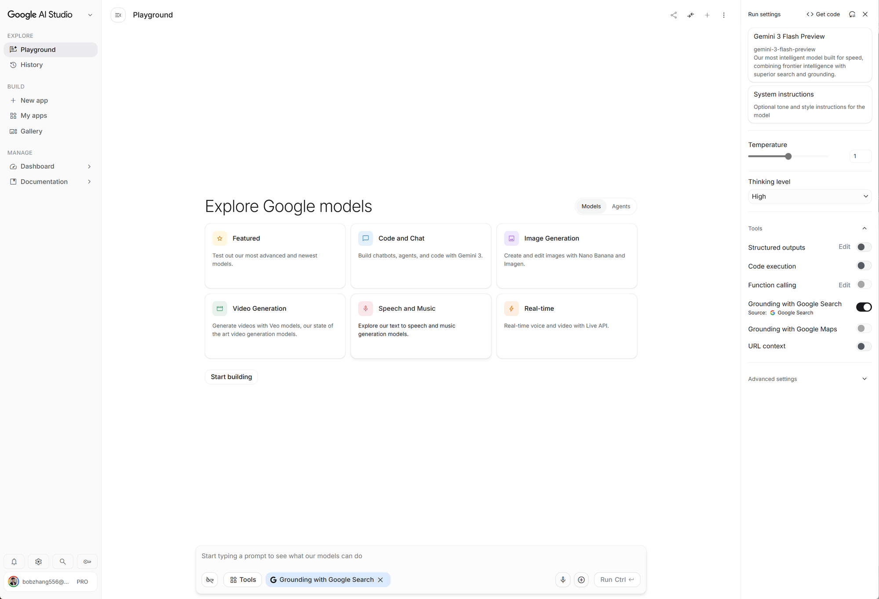Click the Featured star icon

click(x=220, y=238)
